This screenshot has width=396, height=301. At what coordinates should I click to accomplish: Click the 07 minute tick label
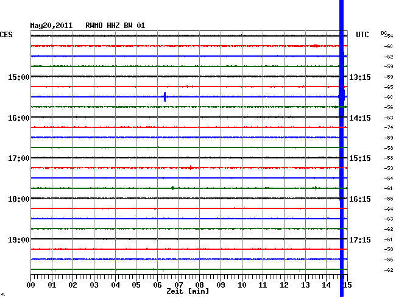179,285
